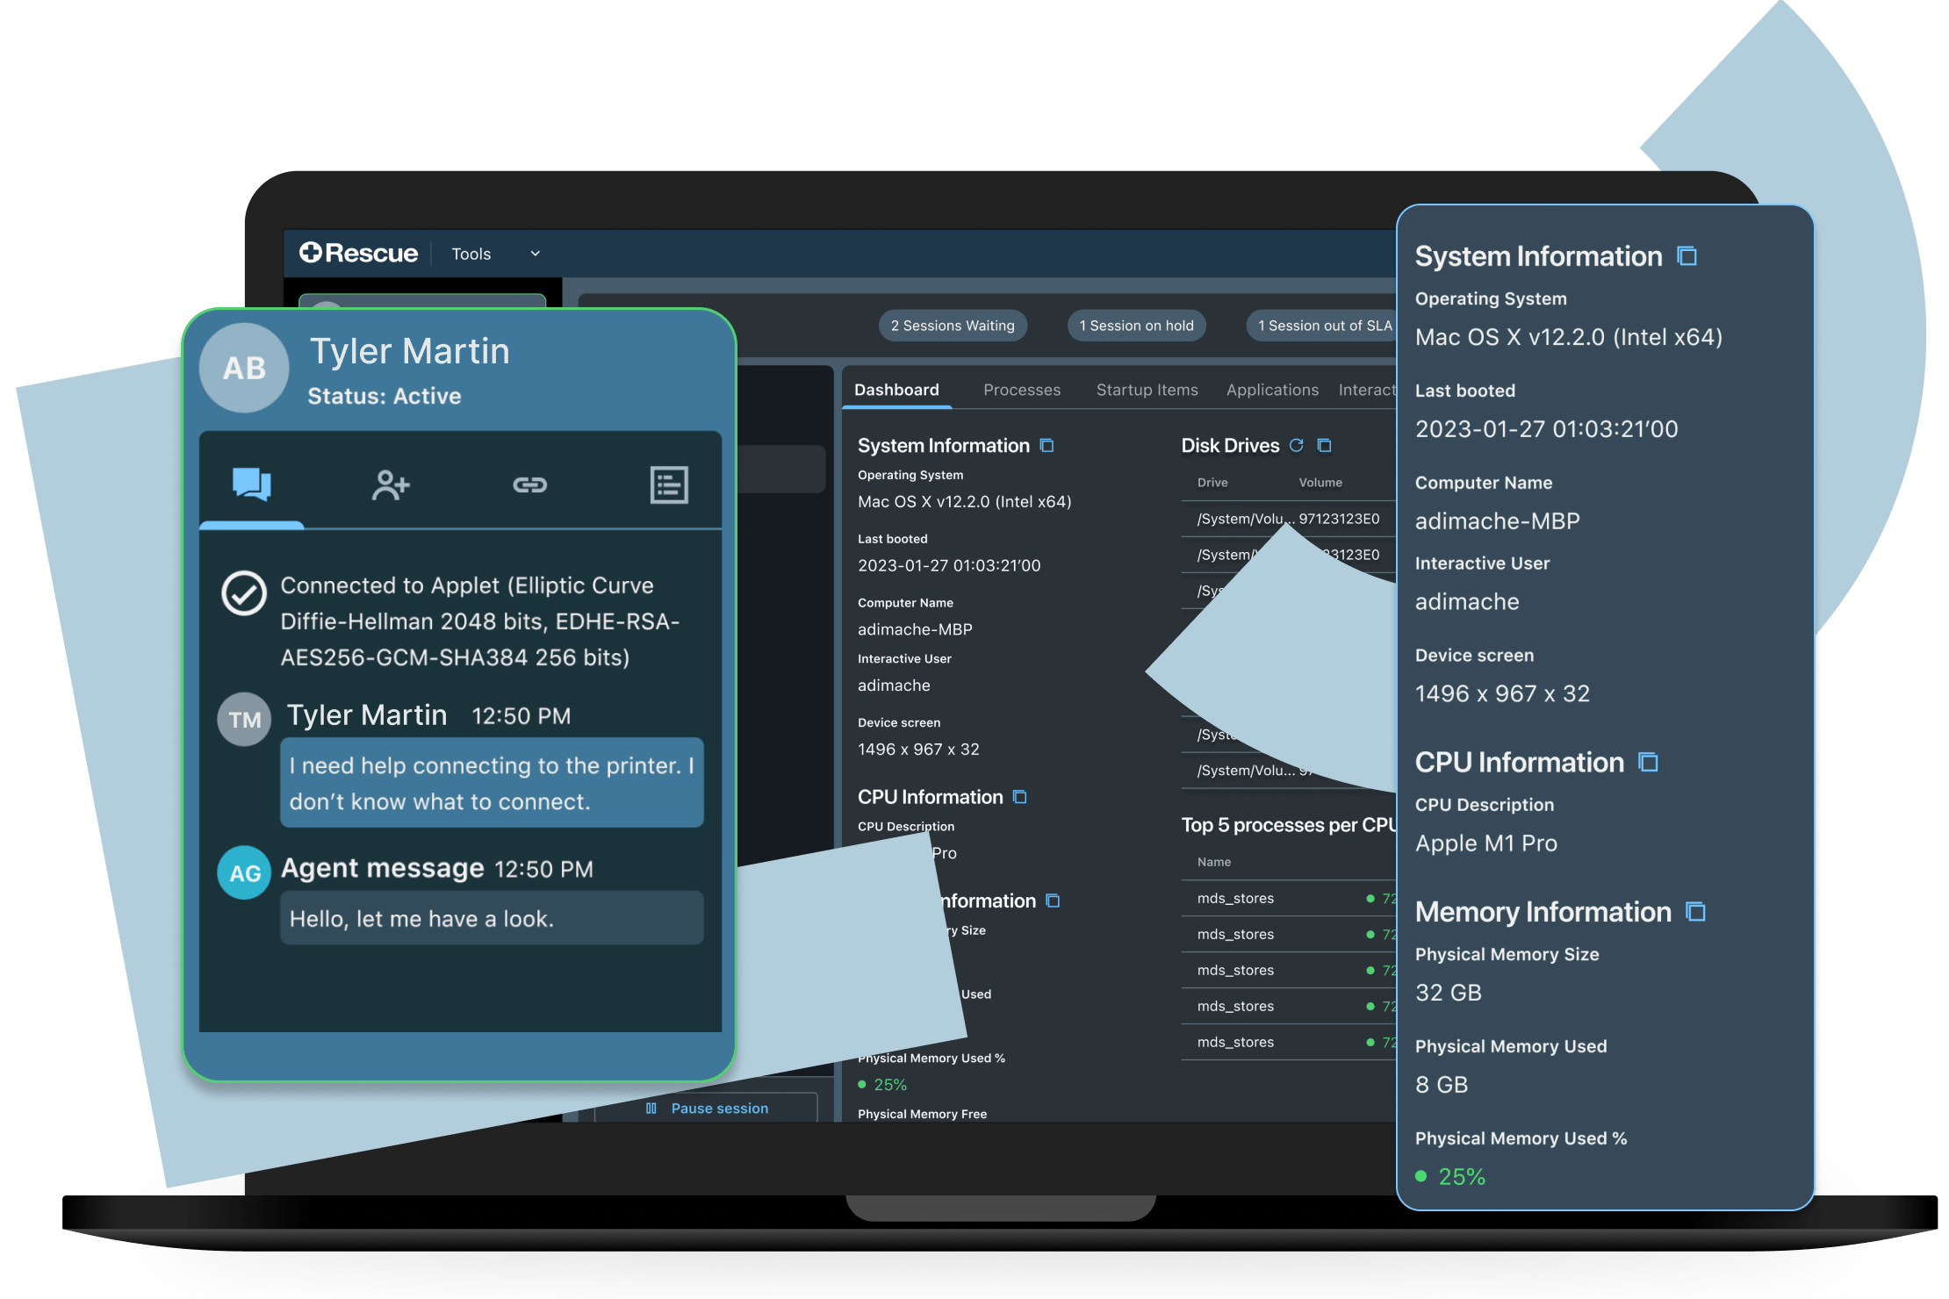Viewport: 1949px width, 1299px height.
Task: Open the session notes list icon
Action: pos(669,484)
